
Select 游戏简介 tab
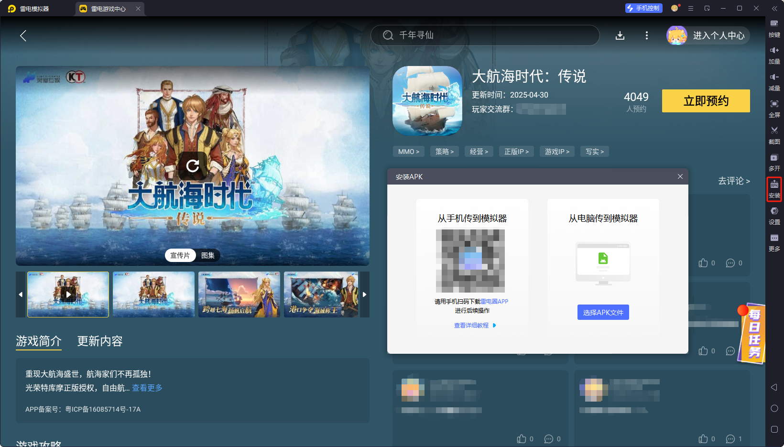click(x=39, y=341)
